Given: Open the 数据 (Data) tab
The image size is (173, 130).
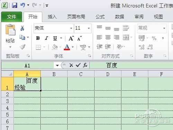Looking at the screenshot, I should point(119,17).
